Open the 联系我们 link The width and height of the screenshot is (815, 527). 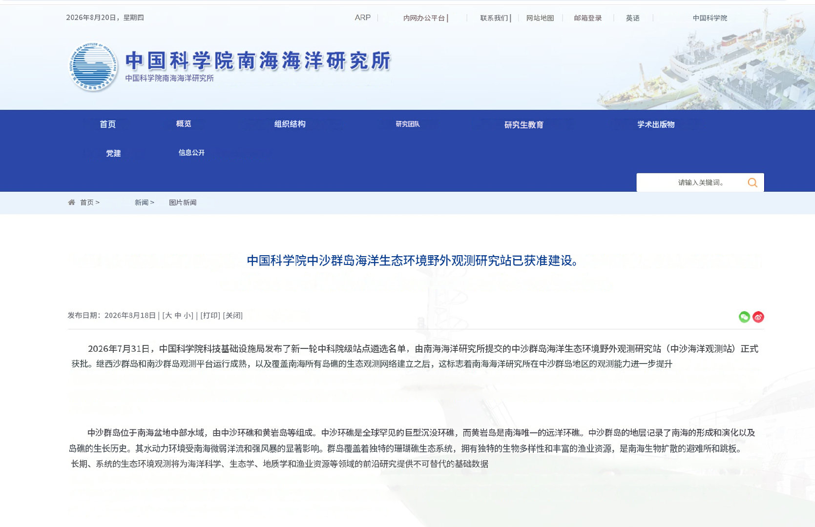[494, 18]
